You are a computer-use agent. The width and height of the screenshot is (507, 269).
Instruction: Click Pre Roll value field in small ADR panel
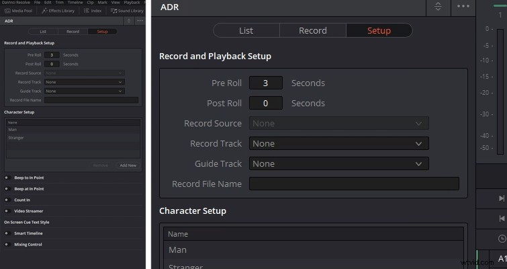click(x=52, y=55)
